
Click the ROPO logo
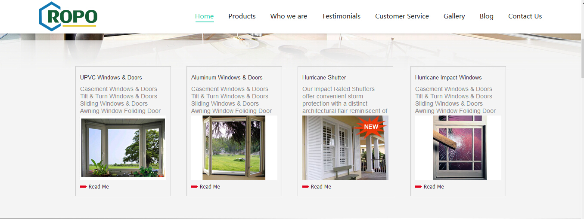click(68, 16)
